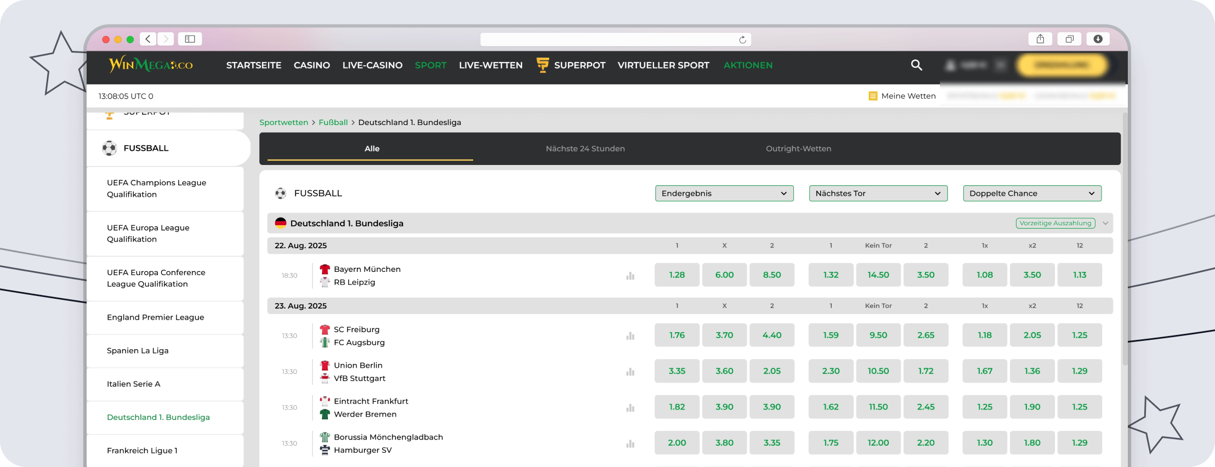This screenshot has height=467, width=1215.
Task: Select Kein Tor odds 14.50
Action: pyautogui.click(x=878, y=275)
